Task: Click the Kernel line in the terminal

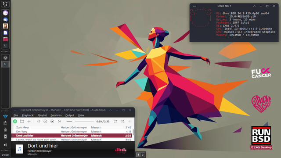Action: (x=236, y=17)
